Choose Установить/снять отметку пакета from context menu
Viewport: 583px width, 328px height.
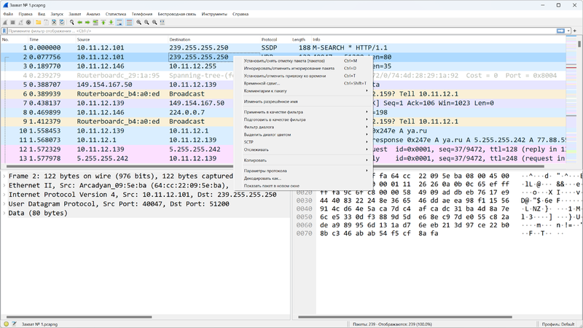[303, 60]
